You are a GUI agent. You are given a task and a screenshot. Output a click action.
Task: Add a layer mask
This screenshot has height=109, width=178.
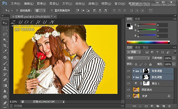pyautogui.click(x=146, y=106)
